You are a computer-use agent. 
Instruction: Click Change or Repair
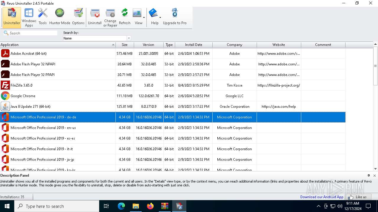pos(110,18)
